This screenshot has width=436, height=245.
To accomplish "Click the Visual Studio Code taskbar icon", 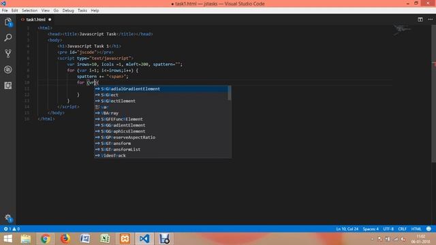I will click(144, 239).
